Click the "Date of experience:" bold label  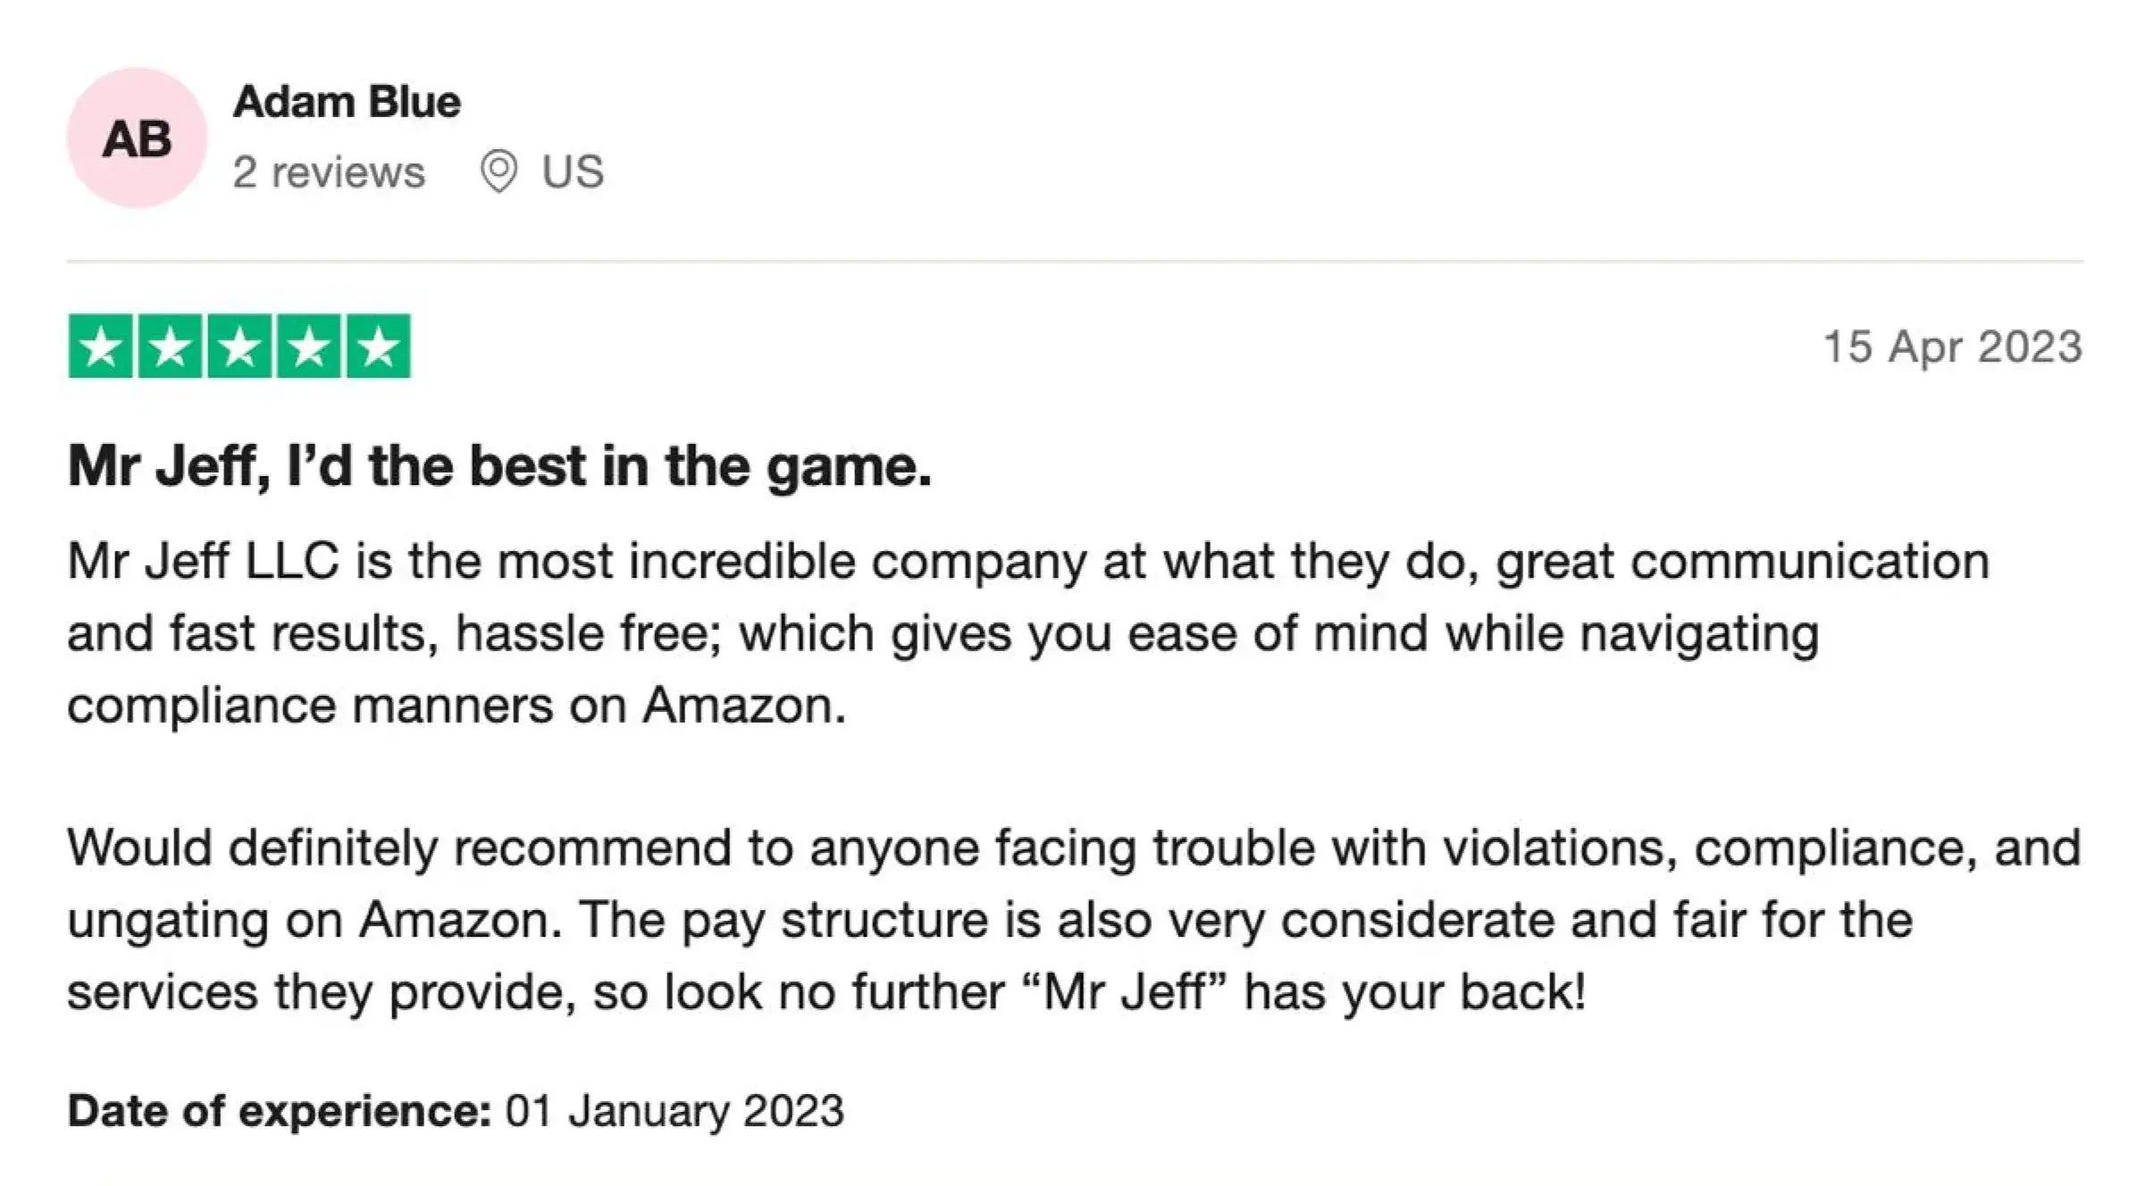tap(279, 1111)
